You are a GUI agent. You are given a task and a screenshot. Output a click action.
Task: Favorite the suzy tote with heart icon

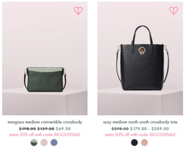click(x=173, y=11)
